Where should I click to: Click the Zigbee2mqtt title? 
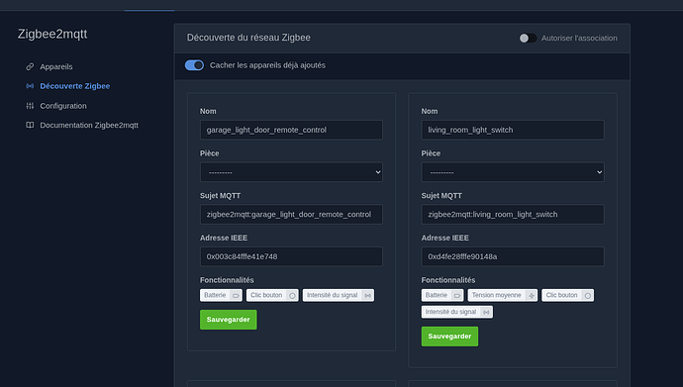52,34
